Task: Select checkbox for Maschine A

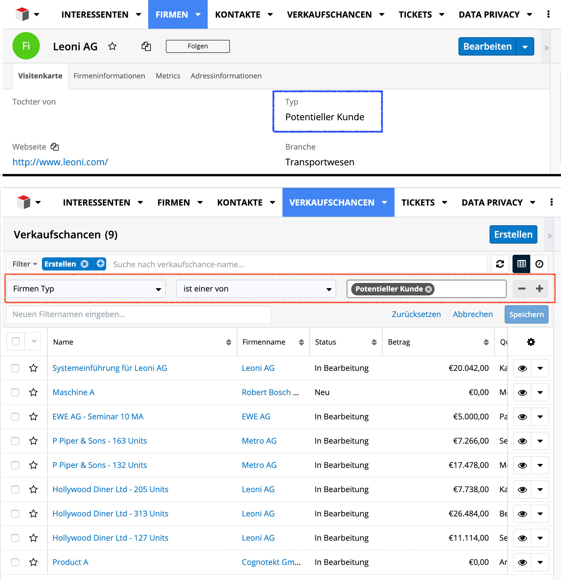Action: tap(15, 392)
